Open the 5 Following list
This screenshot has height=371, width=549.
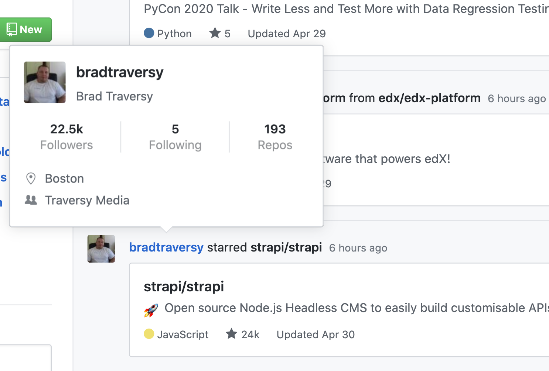tap(175, 137)
